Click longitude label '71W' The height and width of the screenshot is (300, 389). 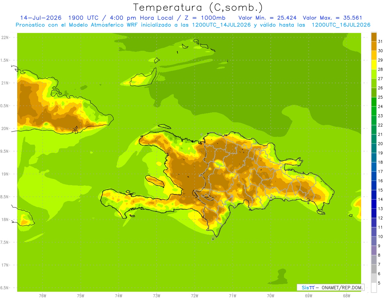click(x=232, y=295)
